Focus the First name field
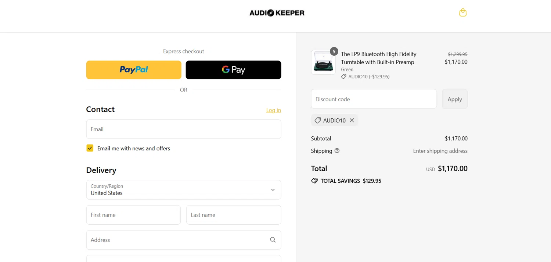The width and height of the screenshot is (551, 262). [133, 215]
